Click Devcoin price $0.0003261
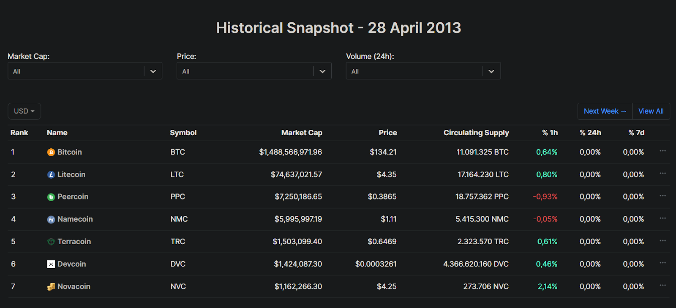Viewport: 676px width, 308px height. pyautogui.click(x=376, y=264)
